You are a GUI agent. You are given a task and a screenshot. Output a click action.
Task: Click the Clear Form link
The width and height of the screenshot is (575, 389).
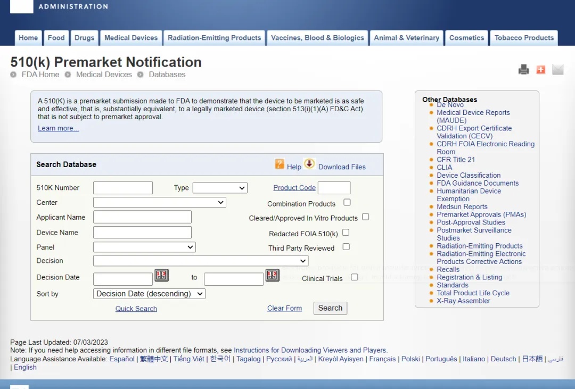coord(284,308)
